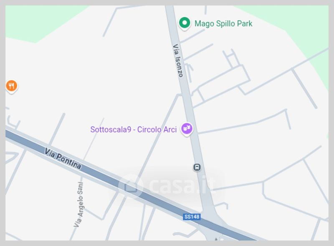334x246 pixels.
Task: Click the Via Pontina road label
Action: coord(63,159)
